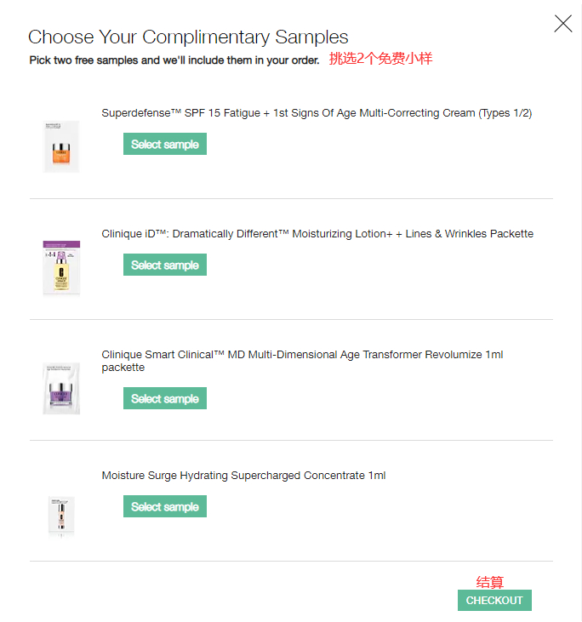This screenshot has width=582, height=622.
Task: Click the "Pick two free samples" instruction text
Action: pyautogui.click(x=174, y=60)
